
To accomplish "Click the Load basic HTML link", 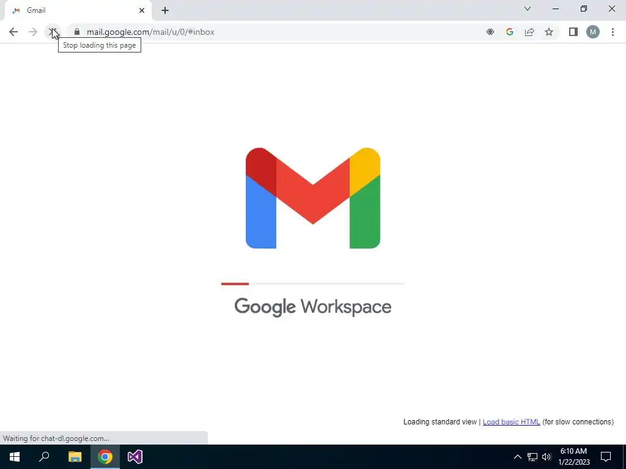I will 511,421.
